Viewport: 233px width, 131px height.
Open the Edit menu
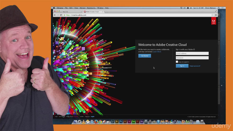point(71,8)
